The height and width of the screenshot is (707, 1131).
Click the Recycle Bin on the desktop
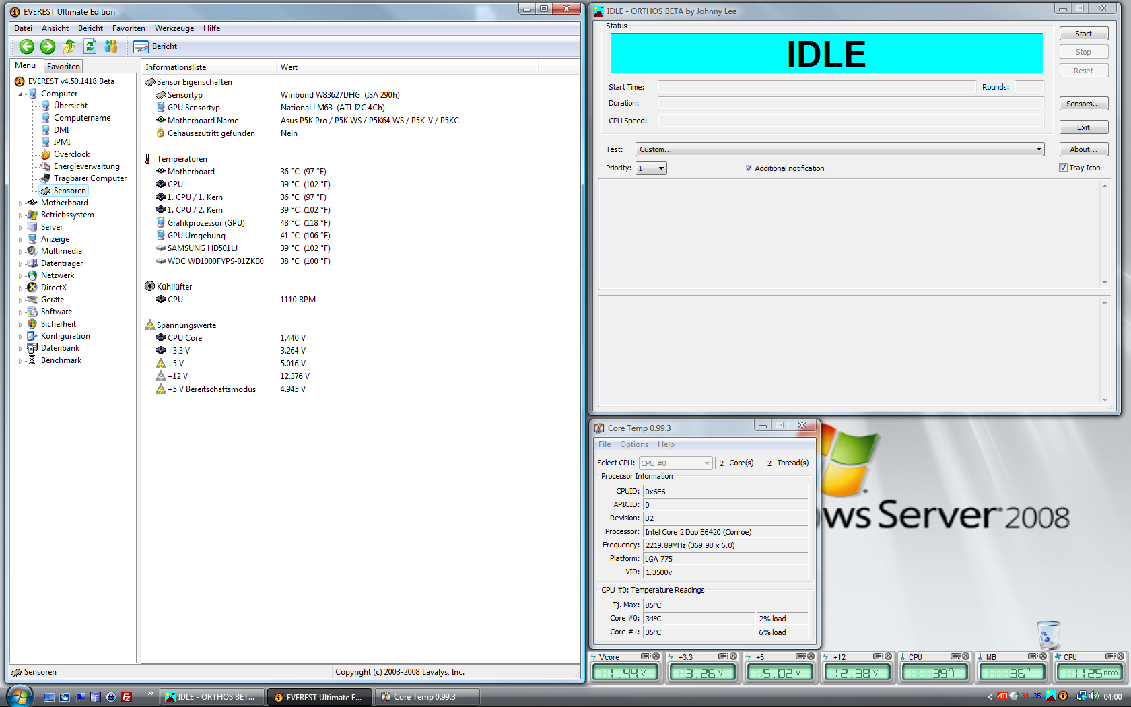pos(1048,635)
